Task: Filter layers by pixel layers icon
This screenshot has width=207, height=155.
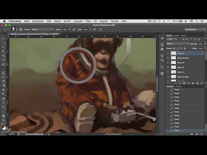Action: (183, 39)
